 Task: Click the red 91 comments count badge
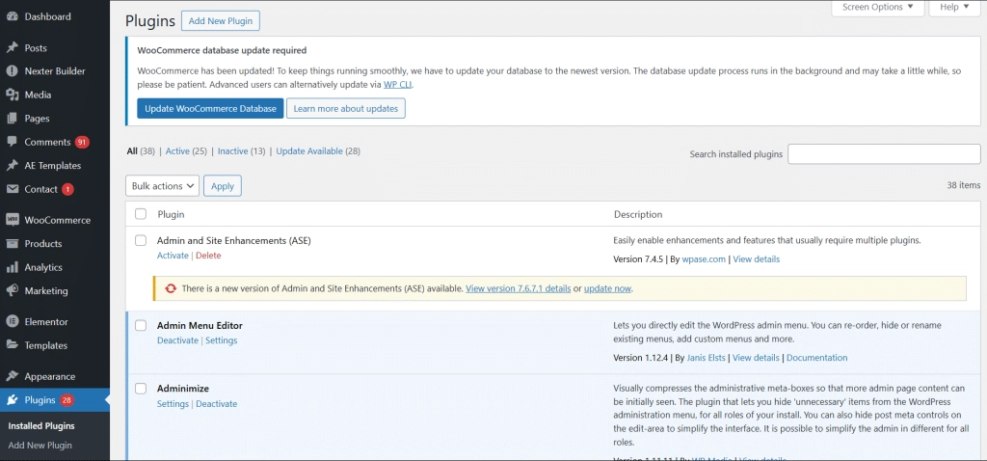tap(82, 143)
